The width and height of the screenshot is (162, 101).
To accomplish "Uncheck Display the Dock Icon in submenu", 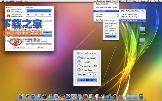I will click(122, 17).
